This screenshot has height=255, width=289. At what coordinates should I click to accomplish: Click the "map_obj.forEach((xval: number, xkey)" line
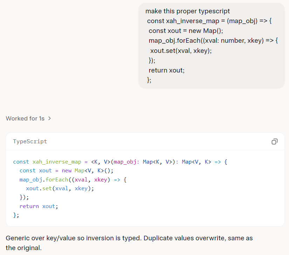pyautogui.click(x=213, y=41)
